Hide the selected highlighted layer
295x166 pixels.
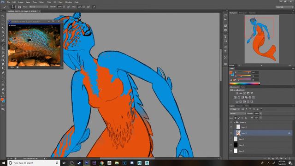231,133
